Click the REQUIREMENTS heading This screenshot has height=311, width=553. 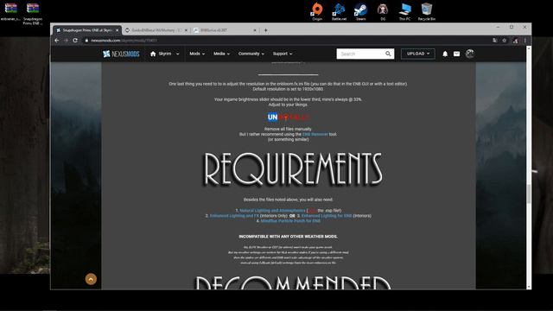pyautogui.click(x=293, y=169)
